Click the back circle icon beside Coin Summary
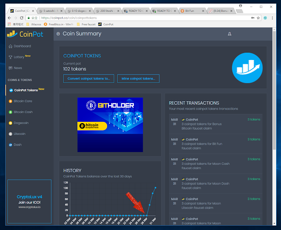 pos(58,34)
